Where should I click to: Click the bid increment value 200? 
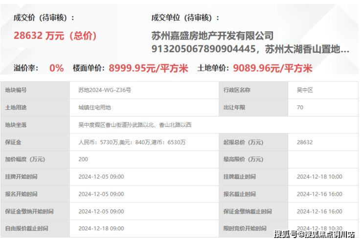pyautogui.click(x=83, y=160)
